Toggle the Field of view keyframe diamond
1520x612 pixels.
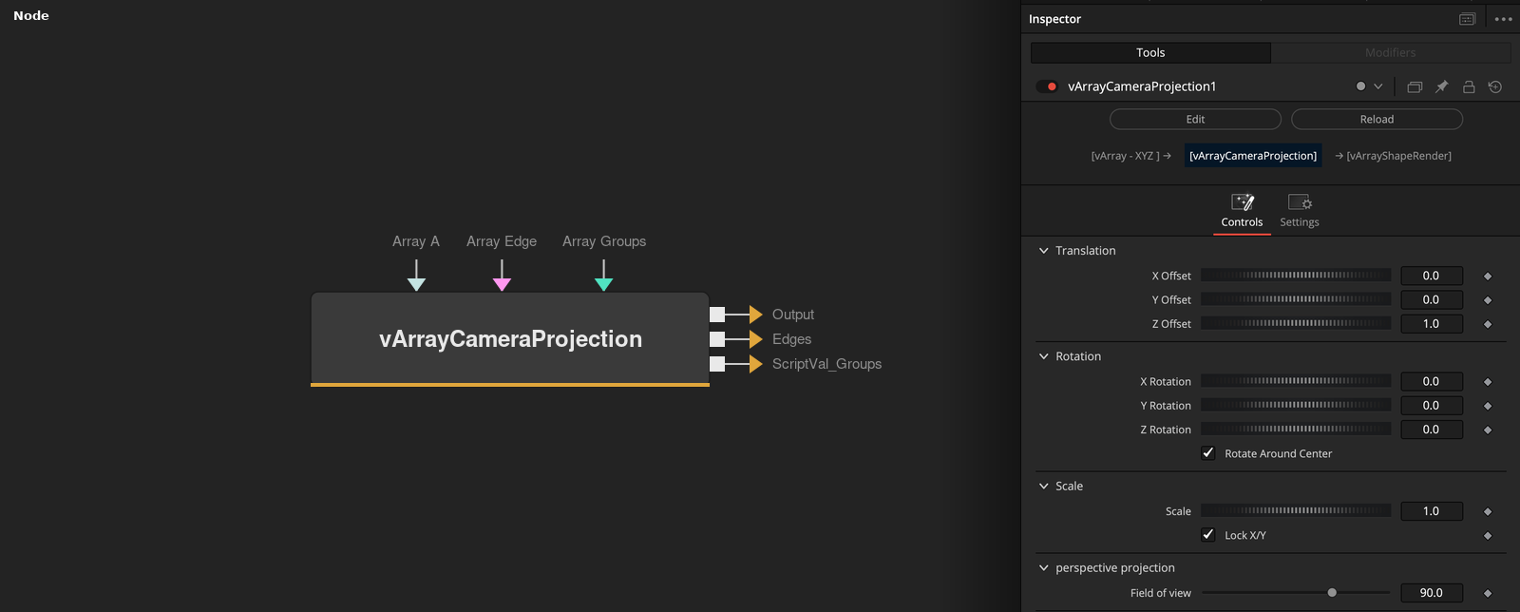pos(1488,593)
